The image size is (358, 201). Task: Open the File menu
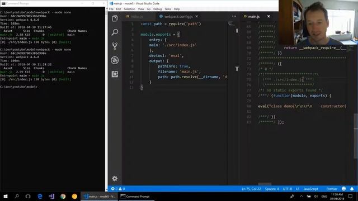click(111, 9)
